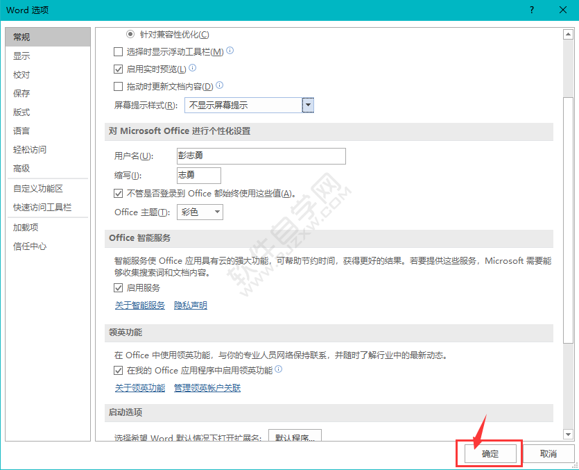
Task: Click the info icon next to 选择时显示浮动工具栏
Action: pyautogui.click(x=229, y=51)
